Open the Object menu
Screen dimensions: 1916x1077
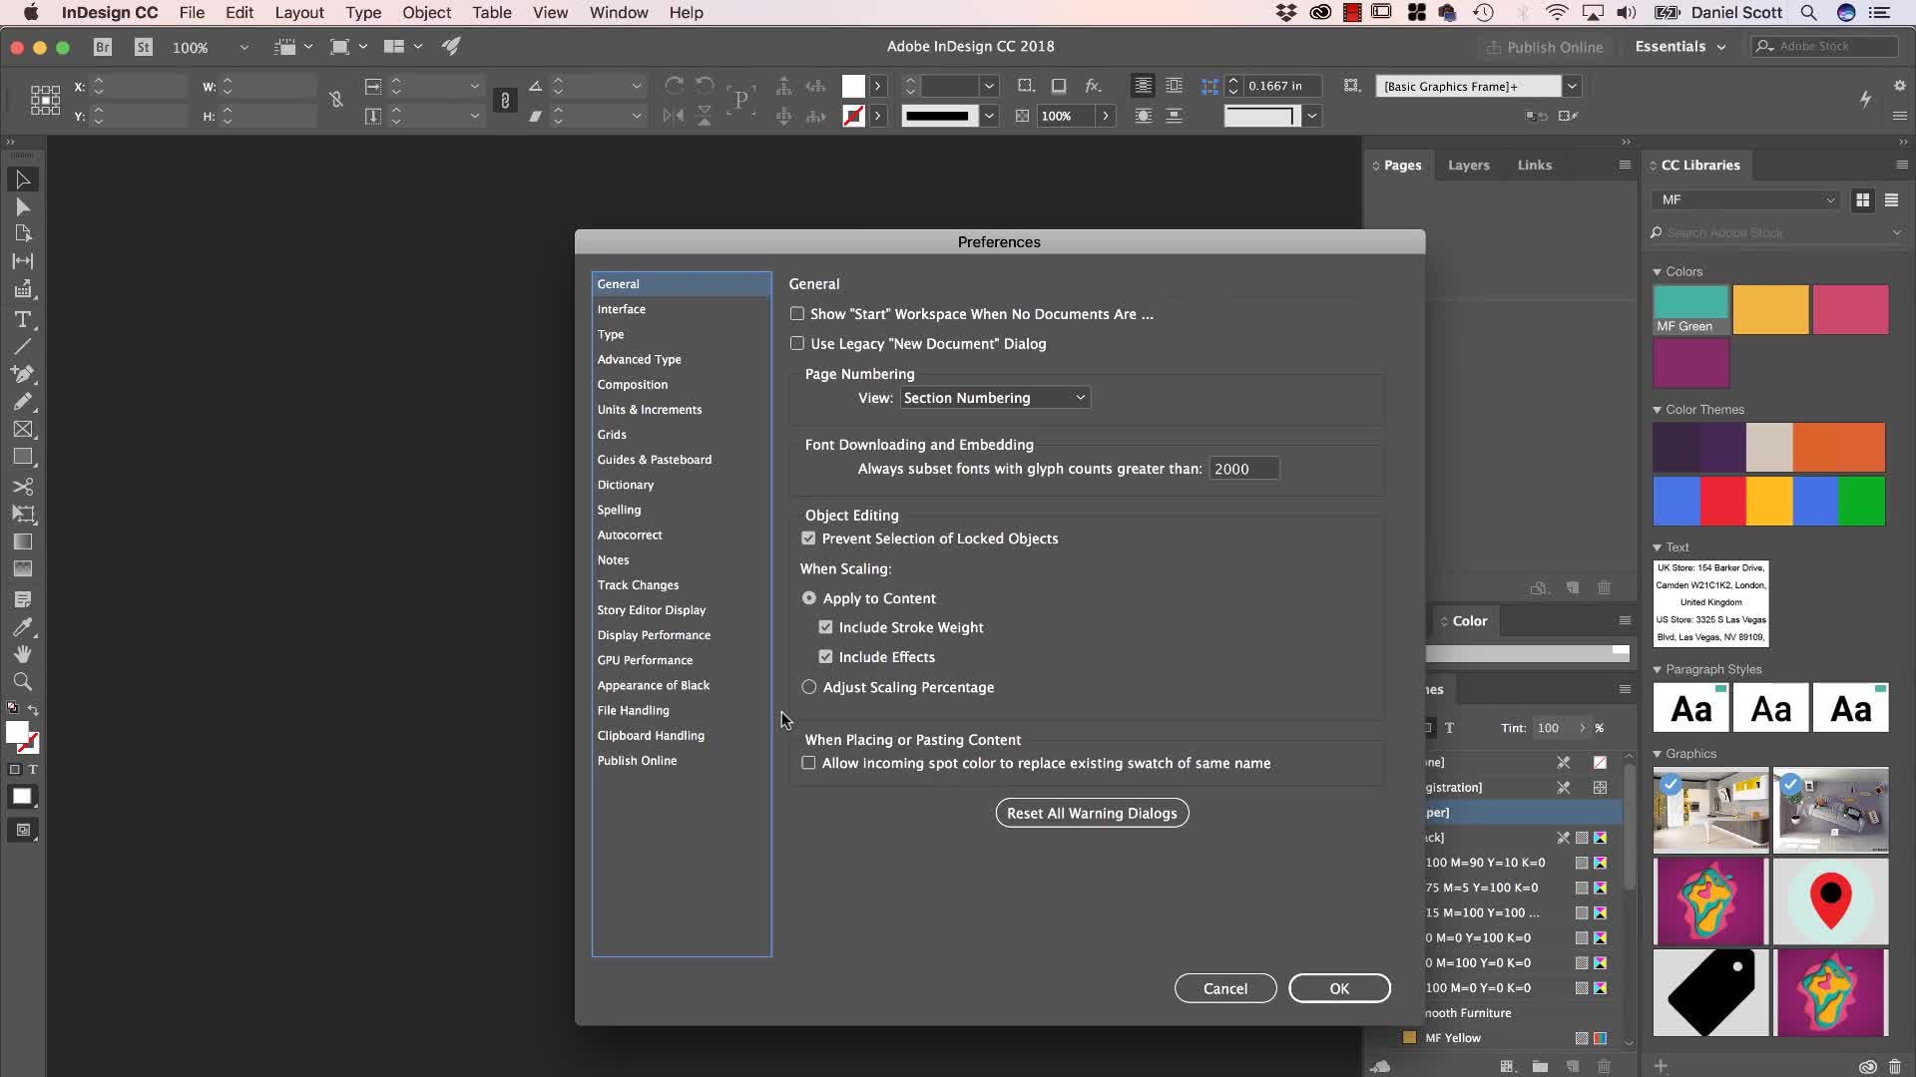tap(426, 13)
